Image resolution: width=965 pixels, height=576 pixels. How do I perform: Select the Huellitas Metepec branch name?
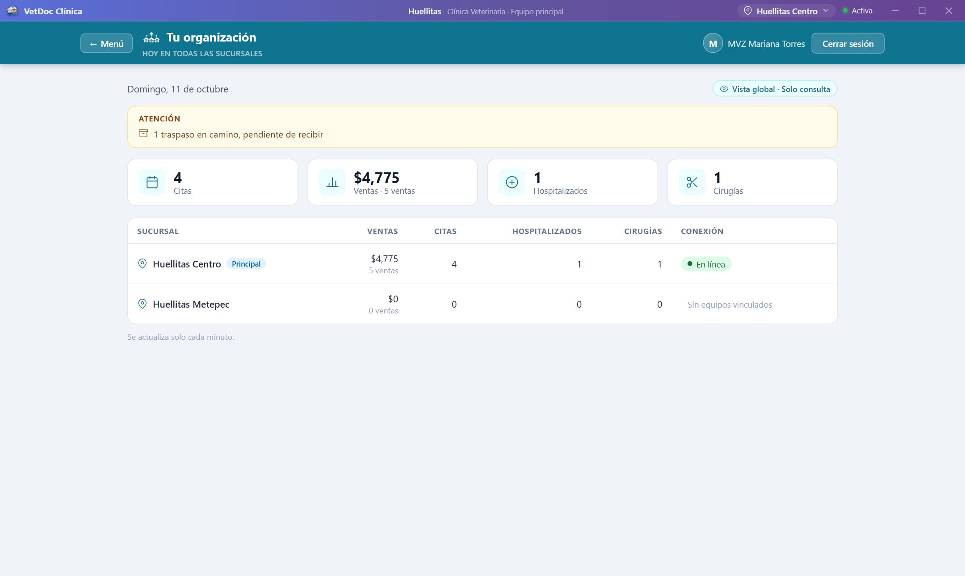point(191,304)
